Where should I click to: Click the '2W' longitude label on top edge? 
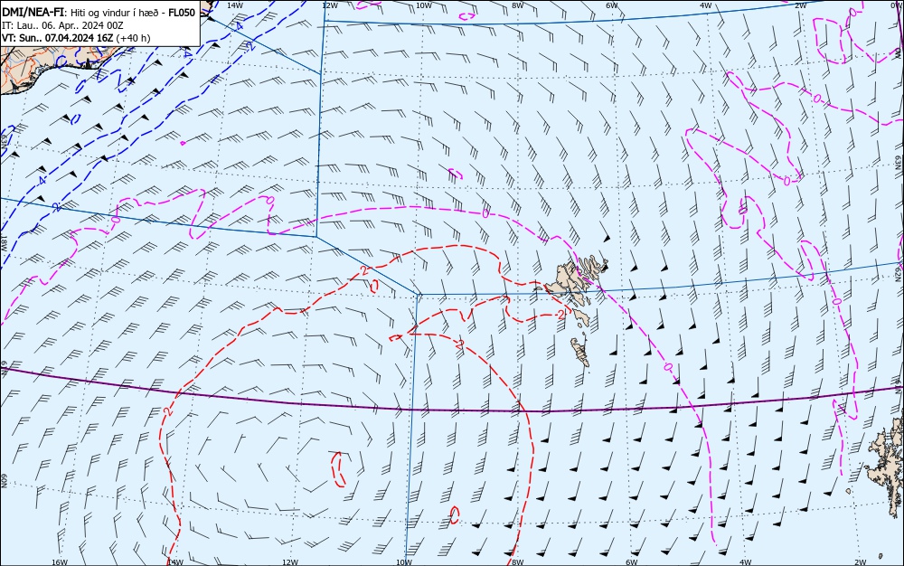pos(801,5)
